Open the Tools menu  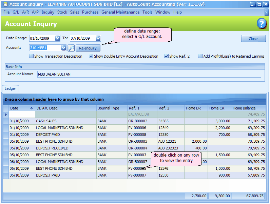tap(147, 12)
